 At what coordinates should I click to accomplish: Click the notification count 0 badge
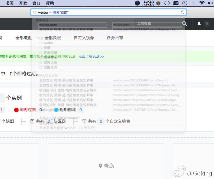(x=206, y=24)
